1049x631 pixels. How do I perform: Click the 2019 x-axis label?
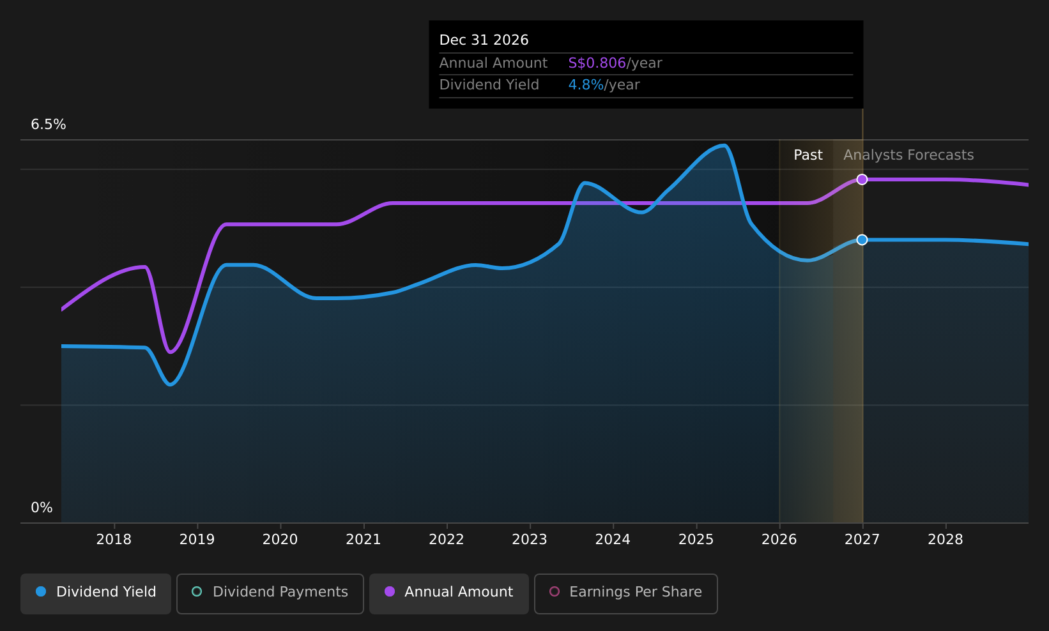197,540
